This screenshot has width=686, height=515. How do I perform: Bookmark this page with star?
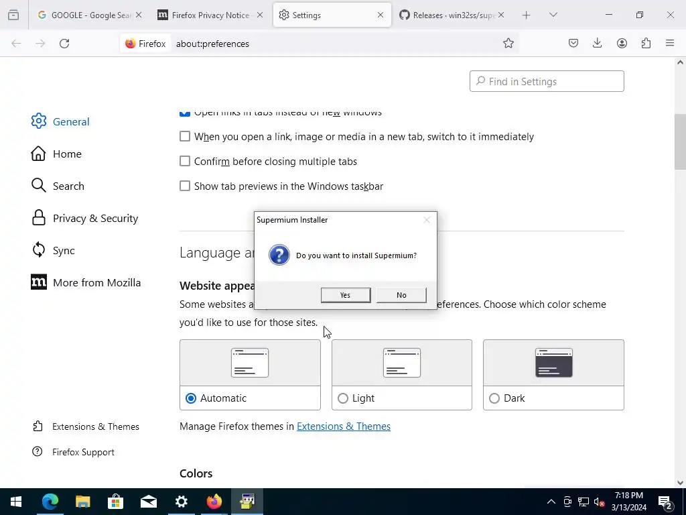[508, 43]
